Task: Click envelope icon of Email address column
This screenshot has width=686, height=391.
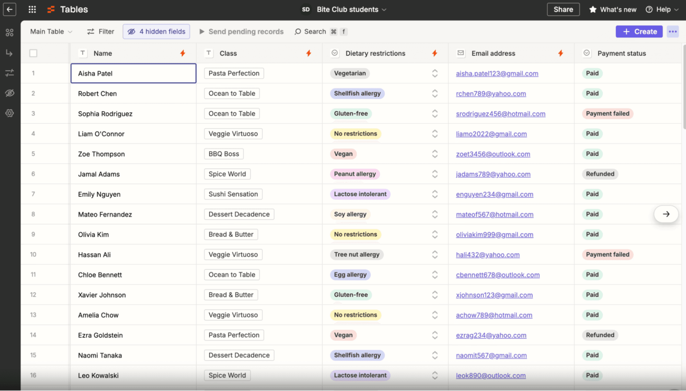Action: click(x=461, y=53)
